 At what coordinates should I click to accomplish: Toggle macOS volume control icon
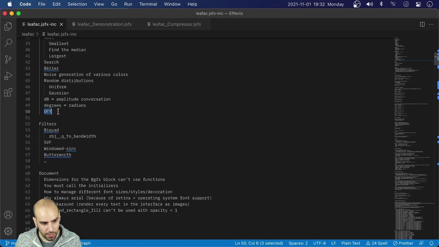coord(370,4)
